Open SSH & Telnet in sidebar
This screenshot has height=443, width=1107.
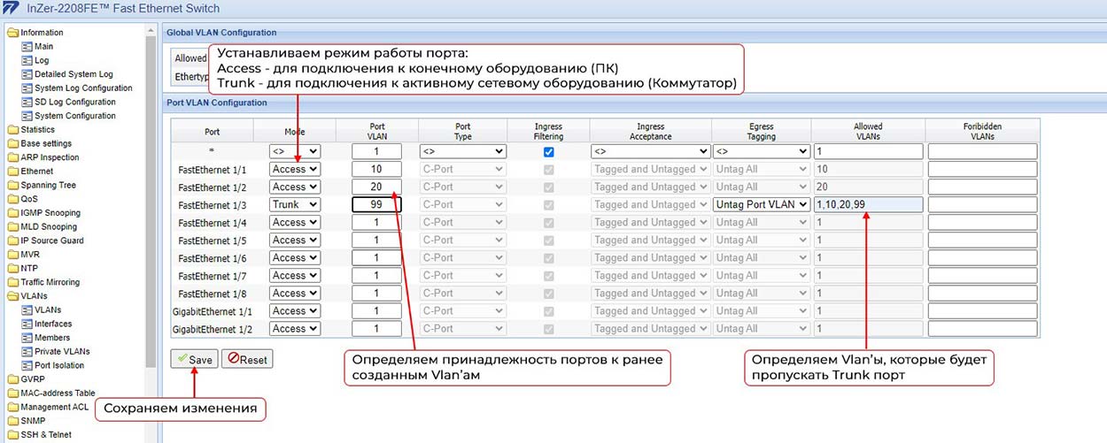46,435
